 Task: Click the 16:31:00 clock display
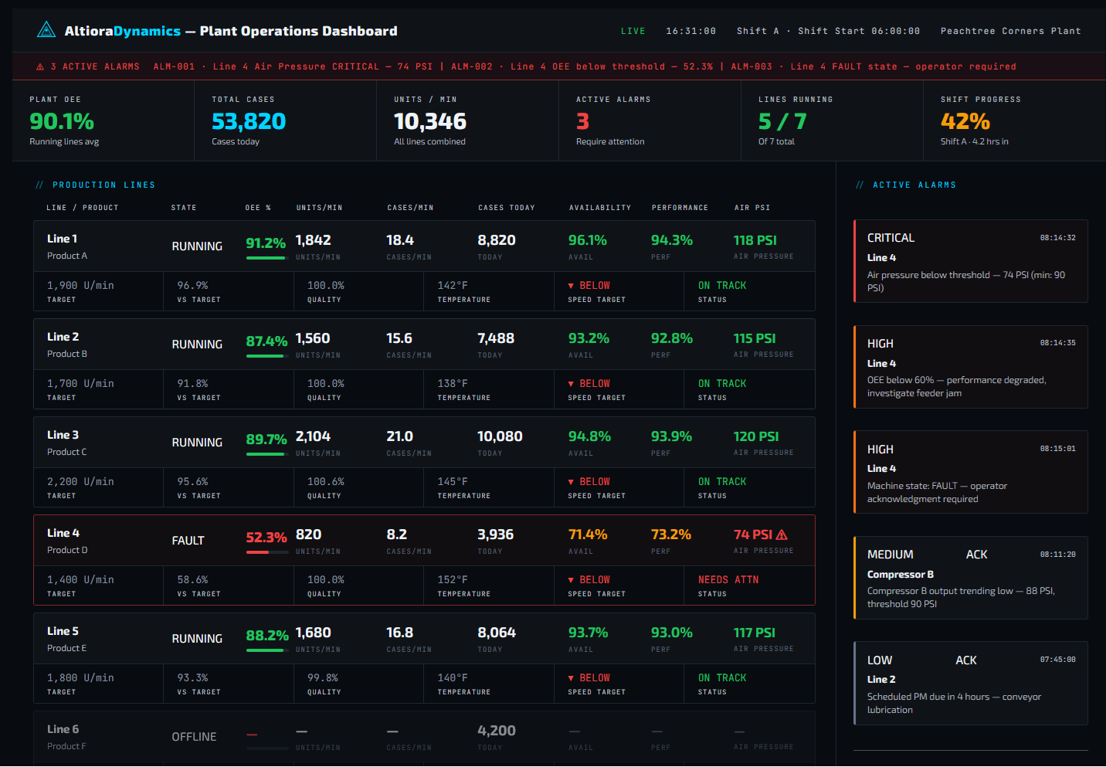690,31
